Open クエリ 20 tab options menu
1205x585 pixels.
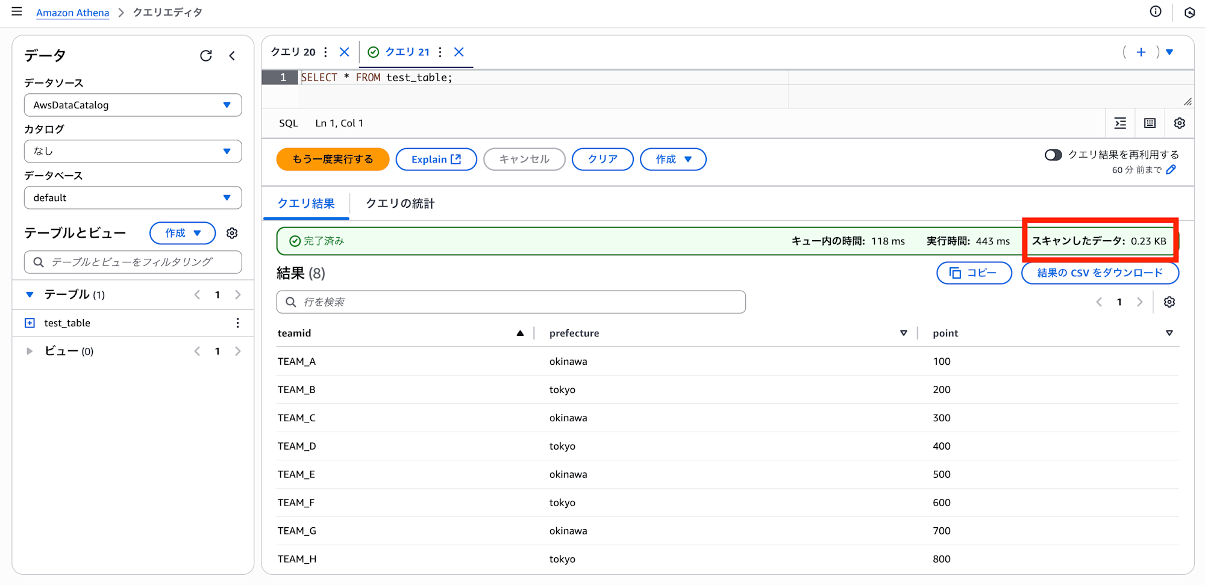325,52
